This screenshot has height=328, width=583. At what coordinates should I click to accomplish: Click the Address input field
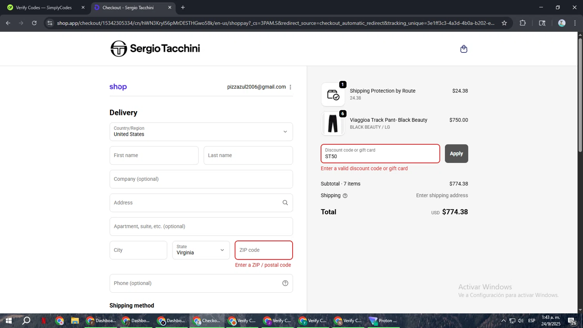click(x=201, y=203)
